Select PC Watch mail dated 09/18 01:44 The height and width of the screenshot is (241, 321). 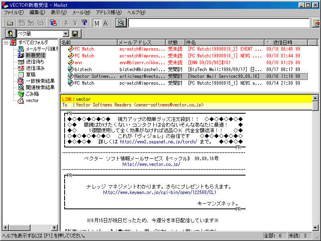click(x=184, y=56)
